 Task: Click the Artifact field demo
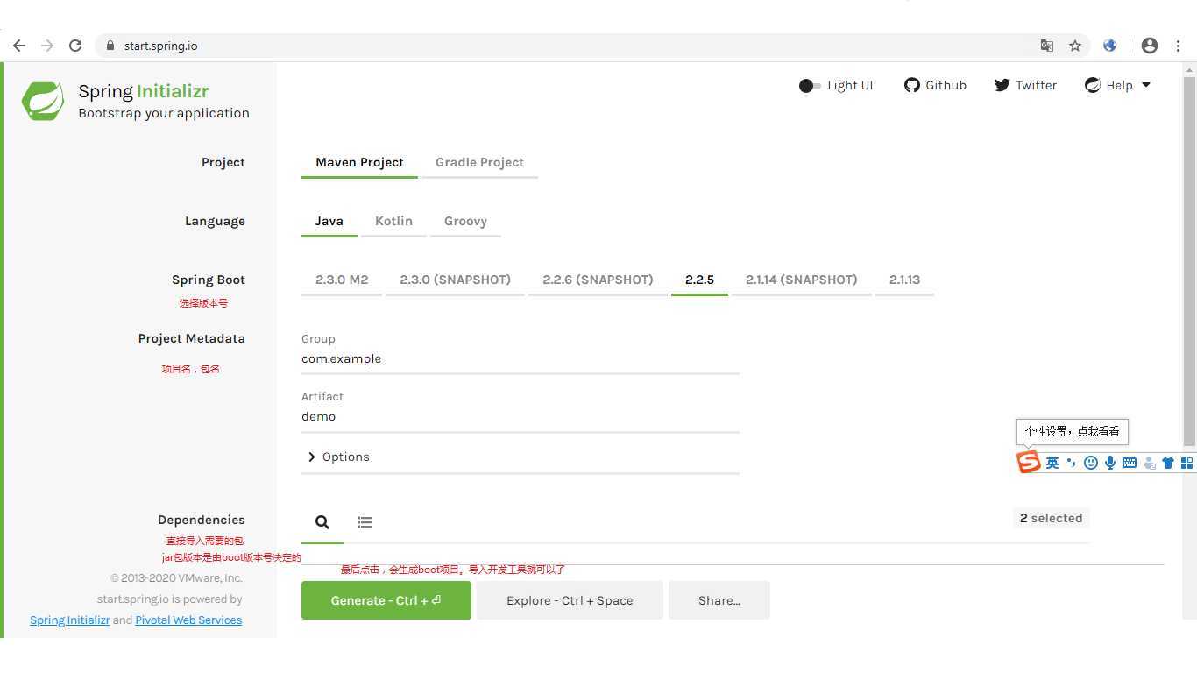521,417
